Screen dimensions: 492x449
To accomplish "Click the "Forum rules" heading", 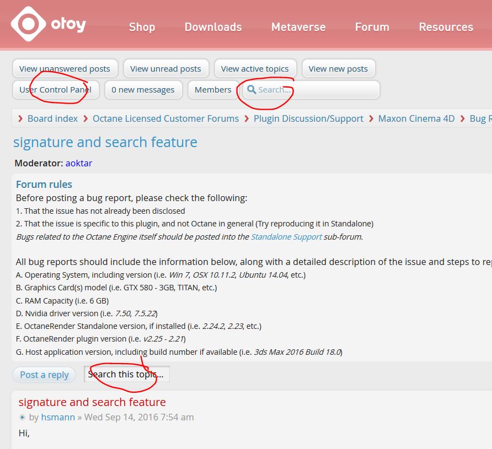I will [x=44, y=184].
